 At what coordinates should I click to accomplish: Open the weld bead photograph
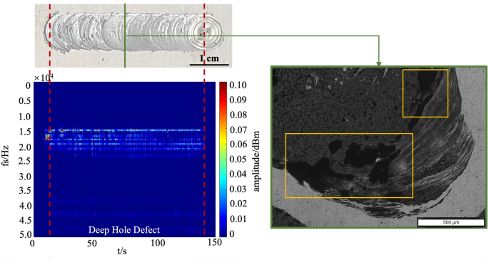coord(133,36)
